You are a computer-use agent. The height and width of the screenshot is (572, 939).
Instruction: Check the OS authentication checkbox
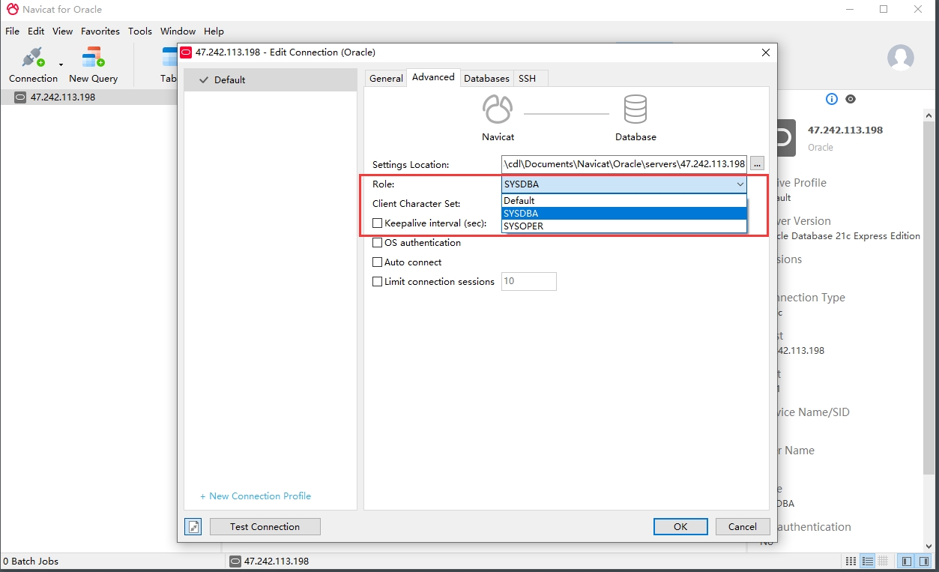click(x=378, y=242)
